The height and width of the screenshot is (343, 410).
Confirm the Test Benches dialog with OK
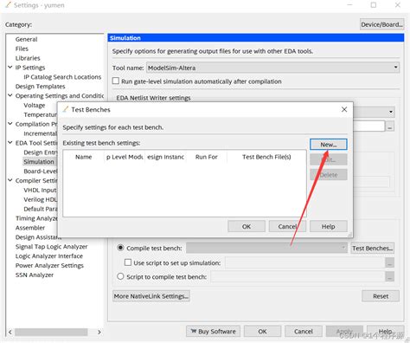(x=247, y=226)
